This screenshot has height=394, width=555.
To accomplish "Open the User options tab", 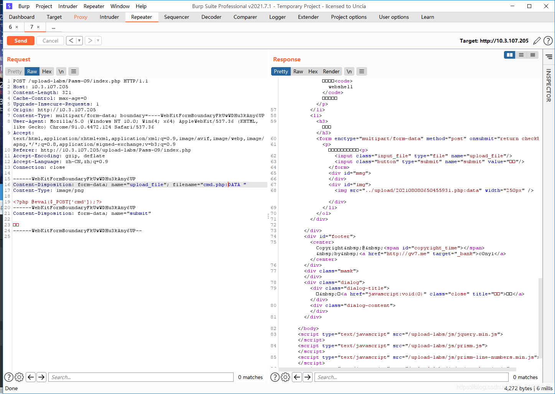I will point(394,17).
